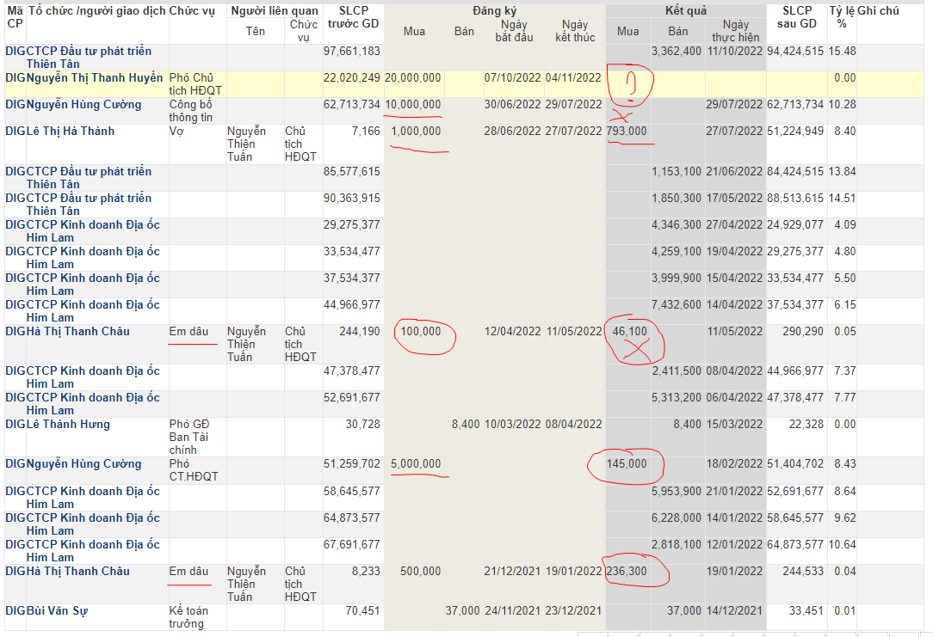Click the 'SLCP trước GD' column header
The height and width of the screenshot is (637, 933).
(353, 17)
